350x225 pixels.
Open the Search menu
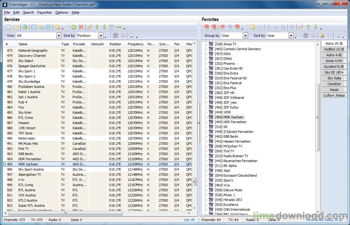click(28, 12)
